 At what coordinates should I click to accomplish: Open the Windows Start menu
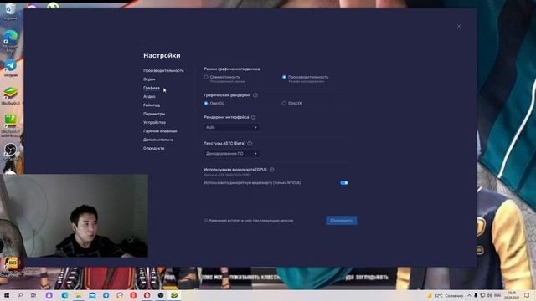pos(6,295)
